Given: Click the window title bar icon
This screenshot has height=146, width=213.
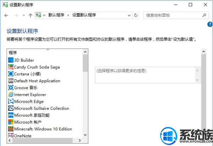Looking at the screenshot, I should tap(5, 5).
